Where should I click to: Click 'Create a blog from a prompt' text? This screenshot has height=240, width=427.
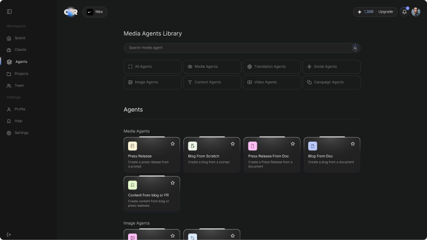coord(209,162)
